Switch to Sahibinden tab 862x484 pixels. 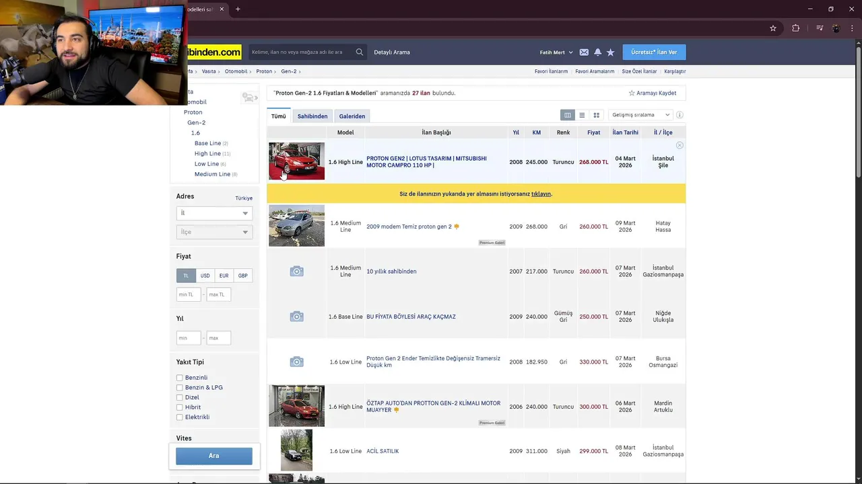[x=312, y=116]
